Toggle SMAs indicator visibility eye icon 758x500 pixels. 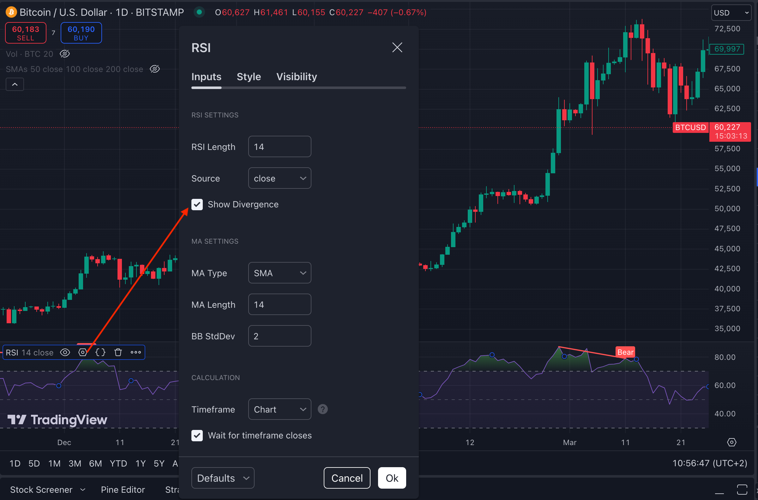coord(155,69)
